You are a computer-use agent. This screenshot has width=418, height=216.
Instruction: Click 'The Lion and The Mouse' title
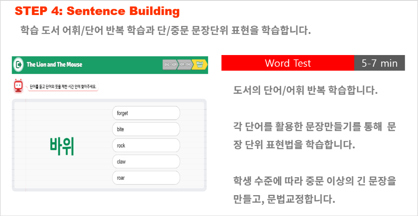click(54, 65)
